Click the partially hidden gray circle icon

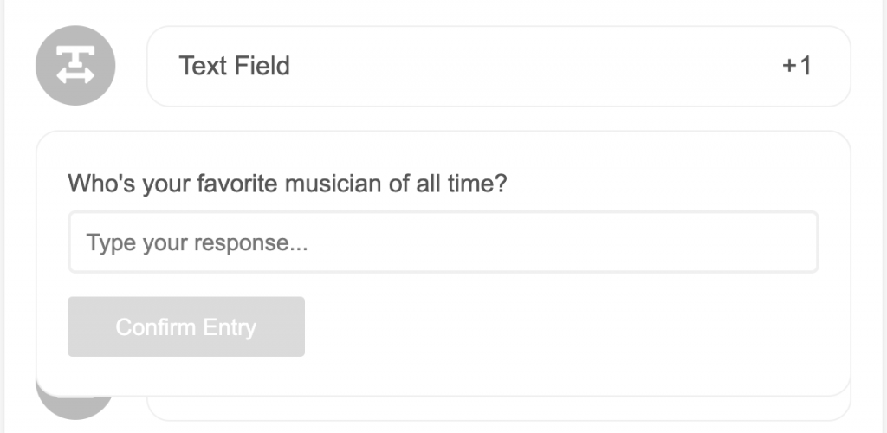pos(75,408)
